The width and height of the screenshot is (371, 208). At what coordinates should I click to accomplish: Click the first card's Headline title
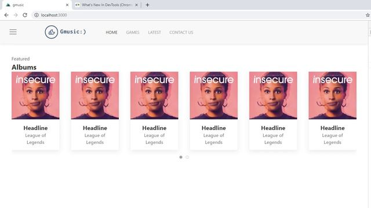tap(35, 128)
